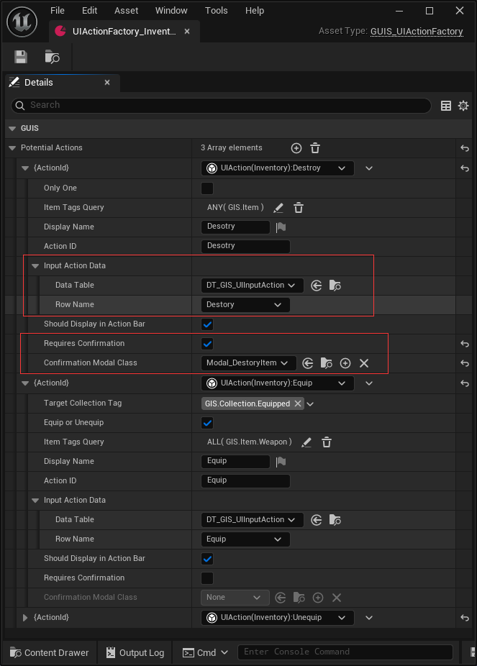Close the Details panel tab

click(107, 83)
